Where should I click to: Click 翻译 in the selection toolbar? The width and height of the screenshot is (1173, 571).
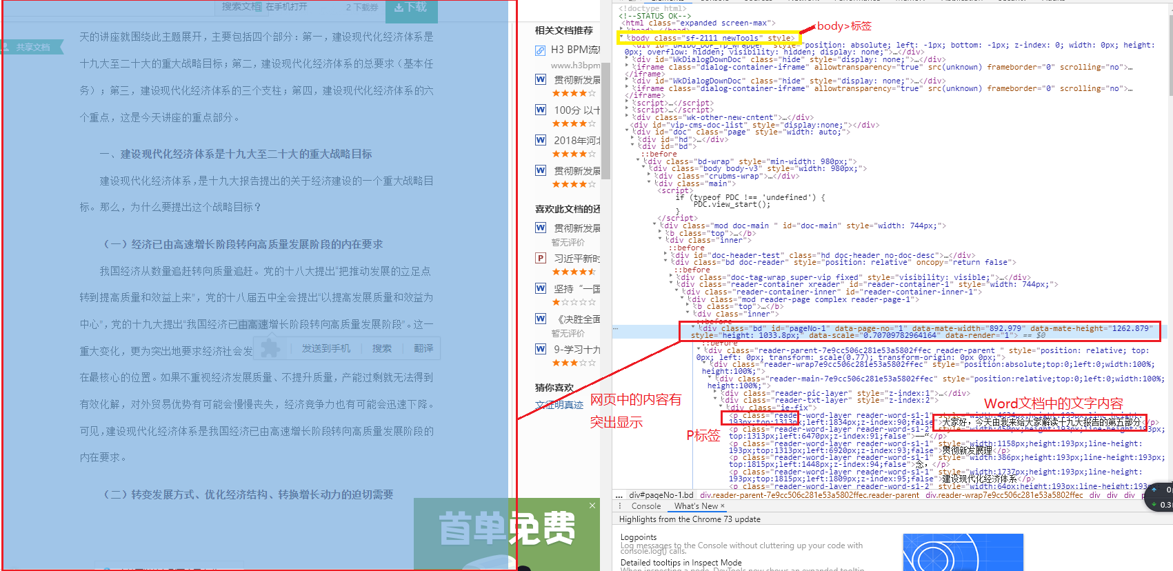[423, 348]
